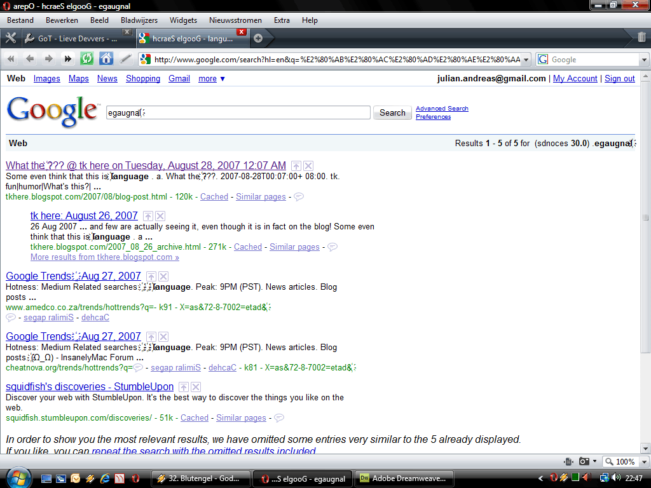Screen dimensions: 651x488
Task: Open the address bar history dropdown
Action: tap(526, 59)
